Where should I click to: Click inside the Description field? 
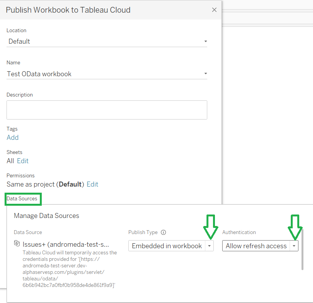107,110
